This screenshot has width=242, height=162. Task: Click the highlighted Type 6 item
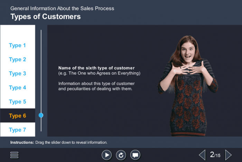18,116
